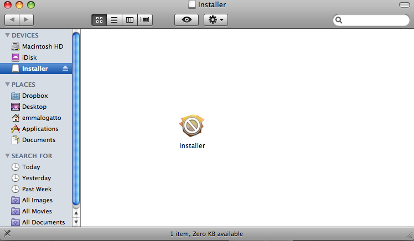This screenshot has width=414, height=241.
Task: Go forward with the right arrow button
Action: click(26, 20)
